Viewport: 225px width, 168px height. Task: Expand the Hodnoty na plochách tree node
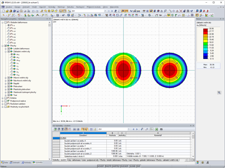[3, 107]
